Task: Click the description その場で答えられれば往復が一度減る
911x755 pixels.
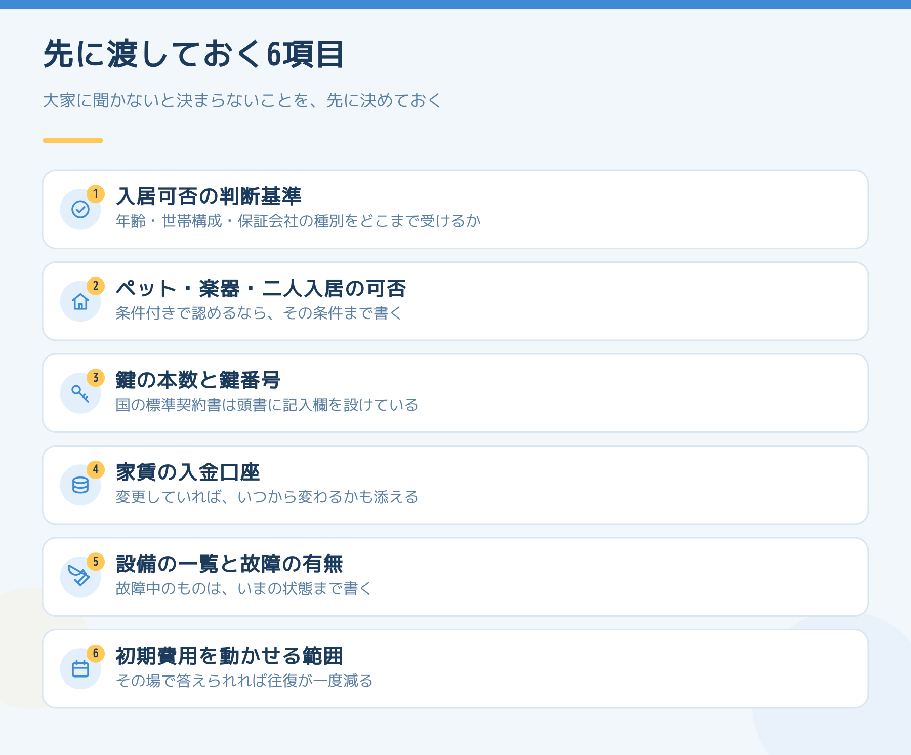Action: 244,681
